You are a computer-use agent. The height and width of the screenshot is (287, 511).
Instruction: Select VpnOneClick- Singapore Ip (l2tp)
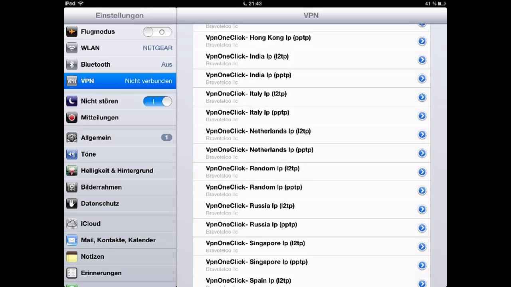[311, 247]
